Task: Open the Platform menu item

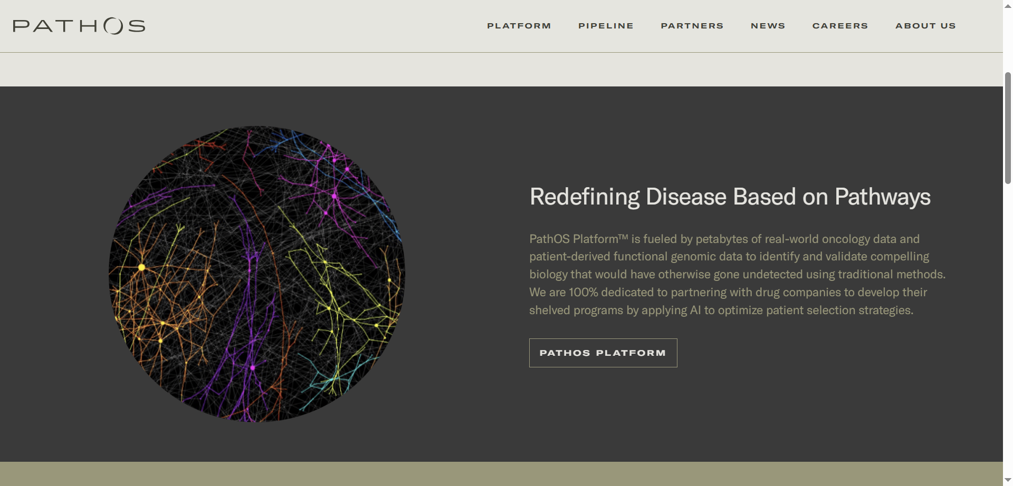Action: tap(519, 26)
